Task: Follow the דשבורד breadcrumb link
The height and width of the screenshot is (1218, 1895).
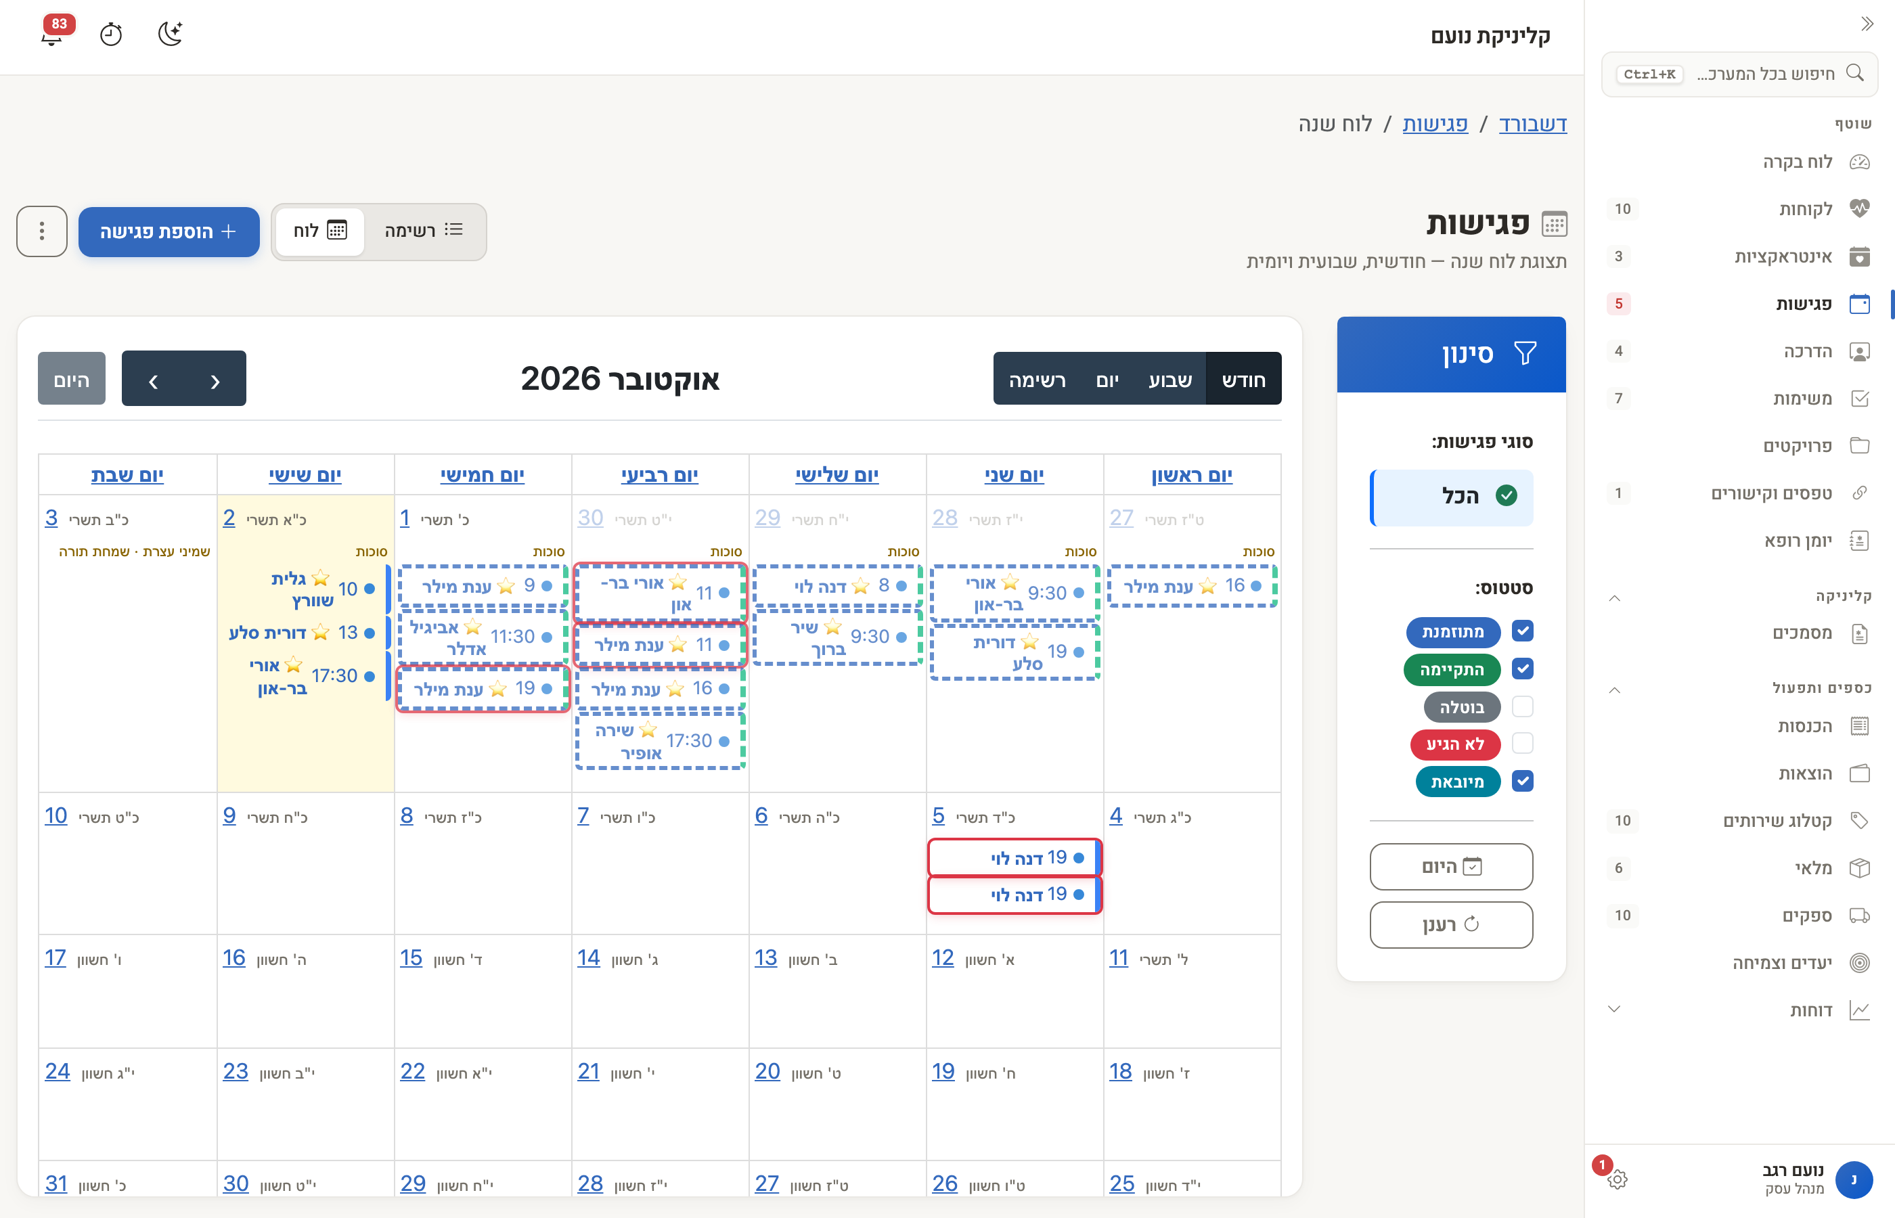Action: (x=1533, y=125)
